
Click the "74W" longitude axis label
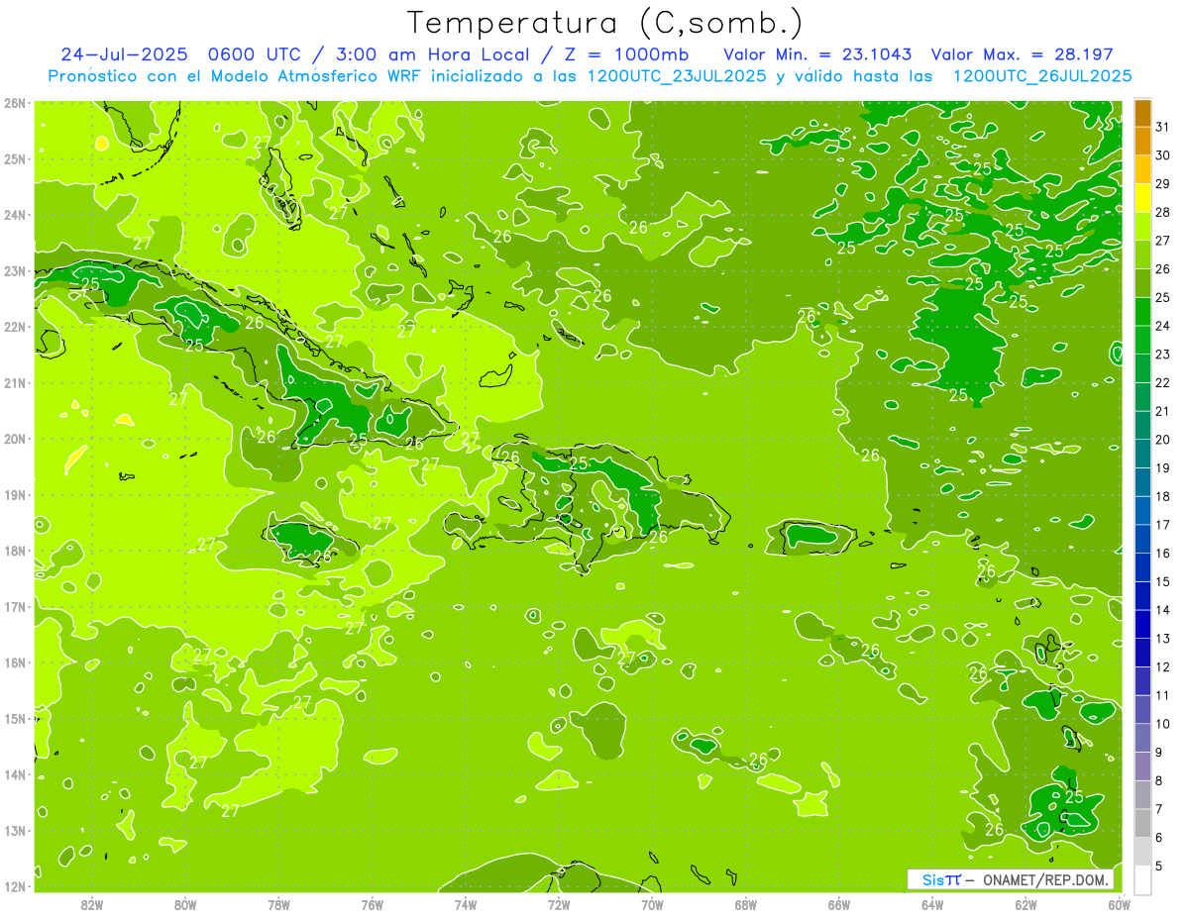pos(466,905)
